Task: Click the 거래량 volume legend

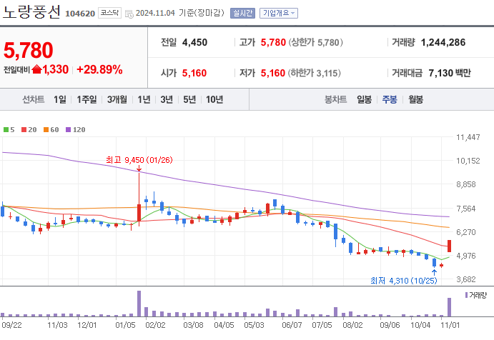Action: [476, 295]
